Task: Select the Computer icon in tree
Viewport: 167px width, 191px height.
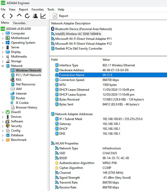Action: tap(8, 33)
